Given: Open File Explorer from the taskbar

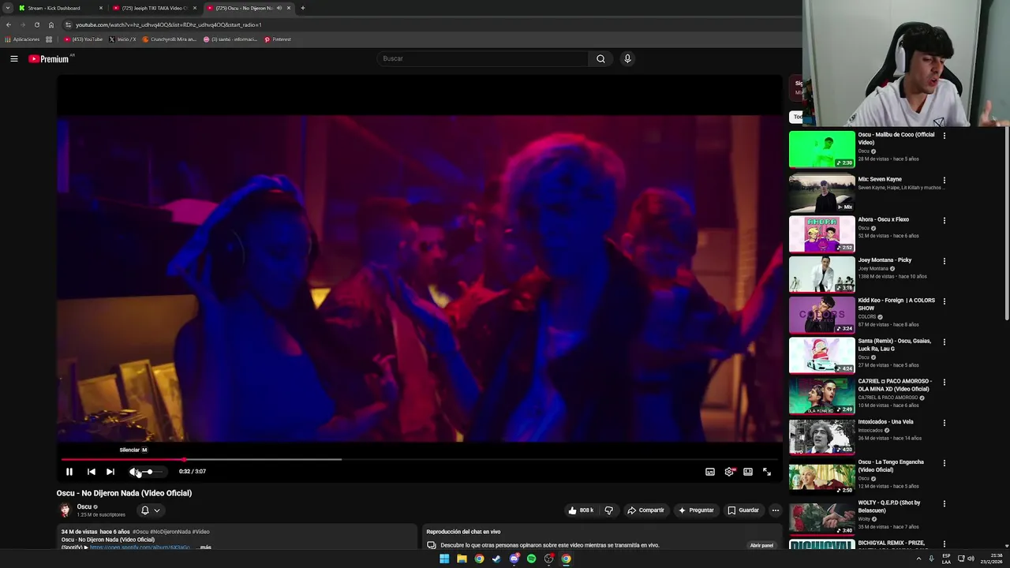Looking at the screenshot, I should (462, 559).
